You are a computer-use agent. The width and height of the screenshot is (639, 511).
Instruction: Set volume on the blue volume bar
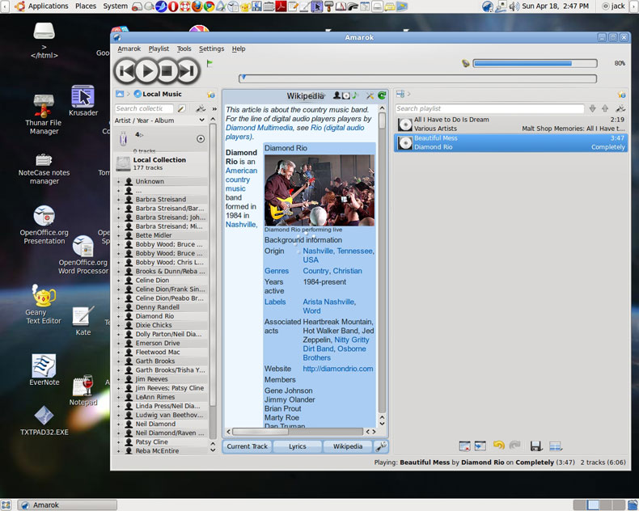(535, 63)
